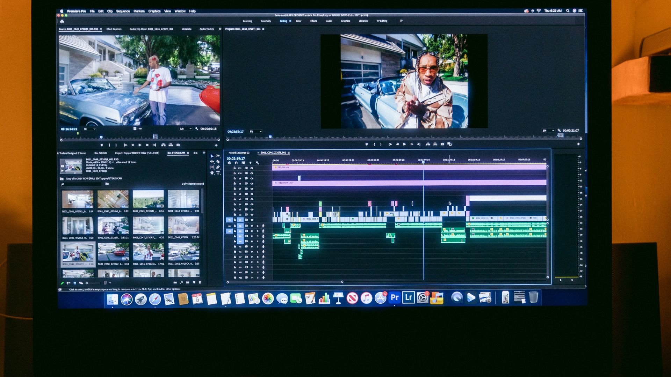Mute audio track A1

click(x=252, y=226)
